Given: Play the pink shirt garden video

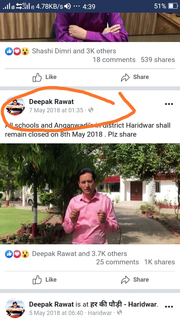Looking at the screenshot, I should (x=90, y=194).
